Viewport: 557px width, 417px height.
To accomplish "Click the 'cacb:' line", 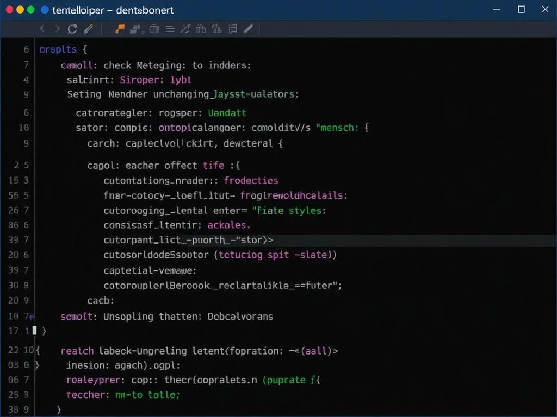I will coord(101,301).
